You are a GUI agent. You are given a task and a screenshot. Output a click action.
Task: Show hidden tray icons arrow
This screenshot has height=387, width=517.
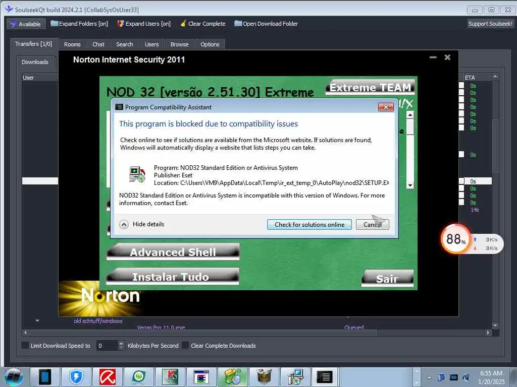[x=429, y=377]
